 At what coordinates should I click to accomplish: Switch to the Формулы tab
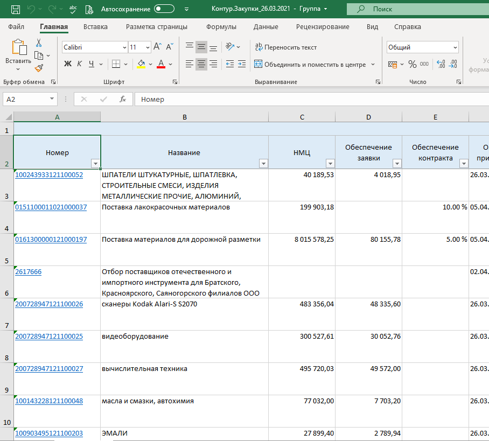221,27
